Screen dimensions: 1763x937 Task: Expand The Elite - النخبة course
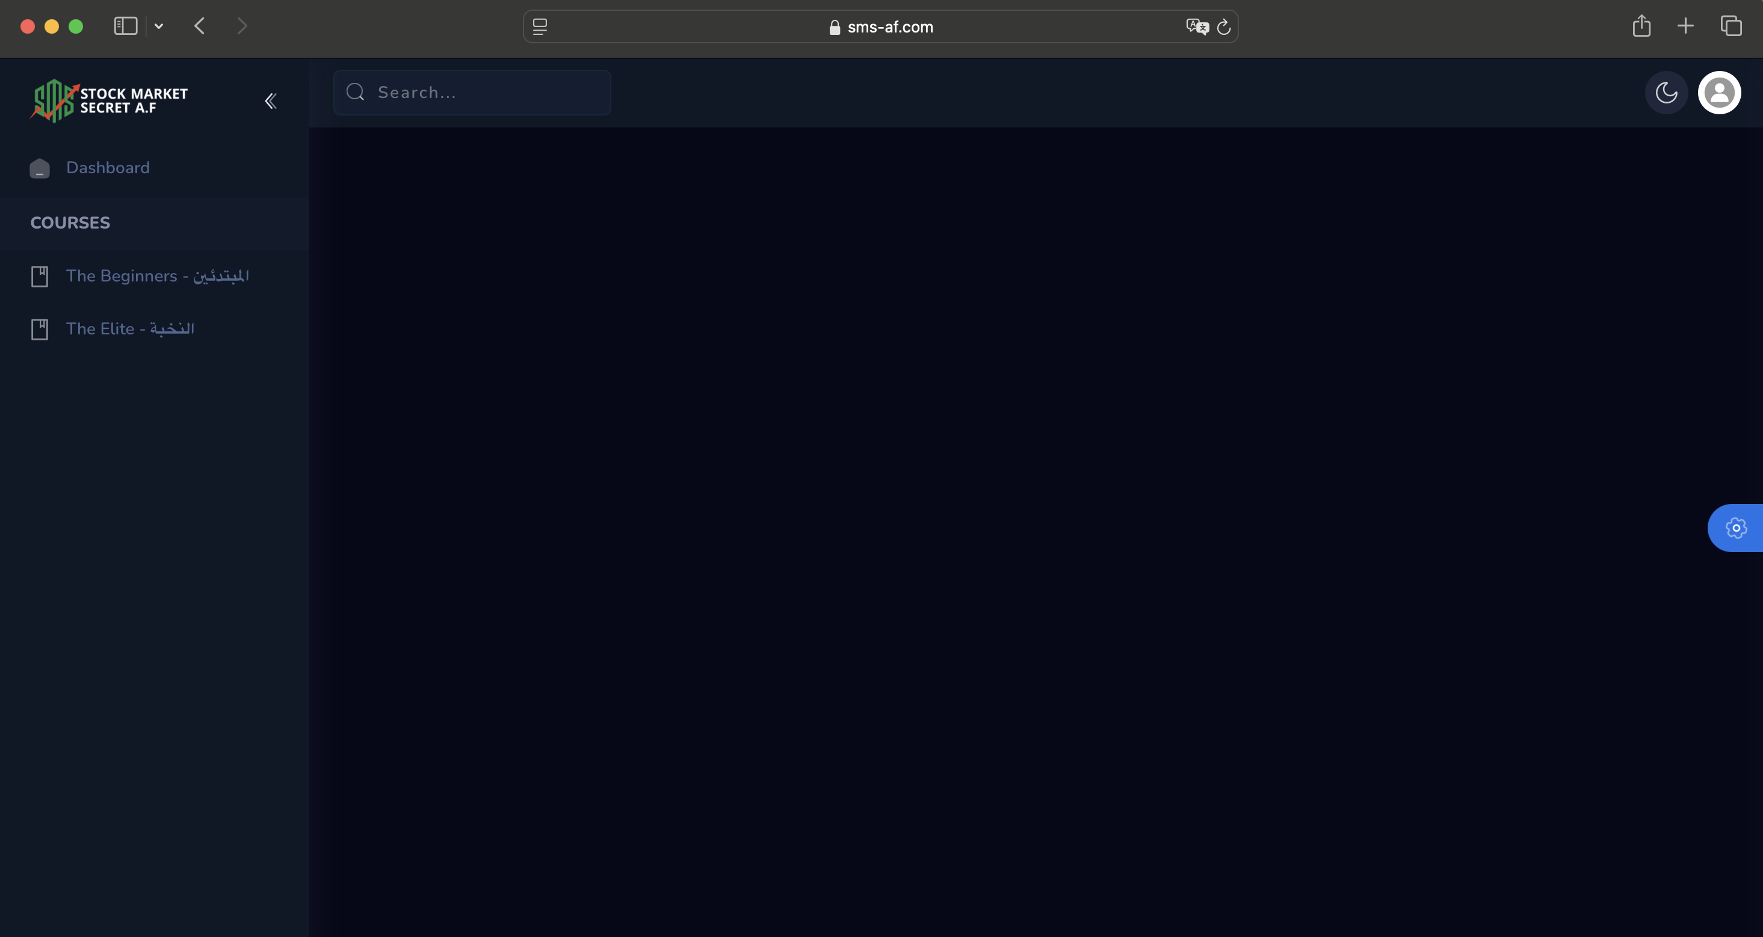[x=129, y=328]
